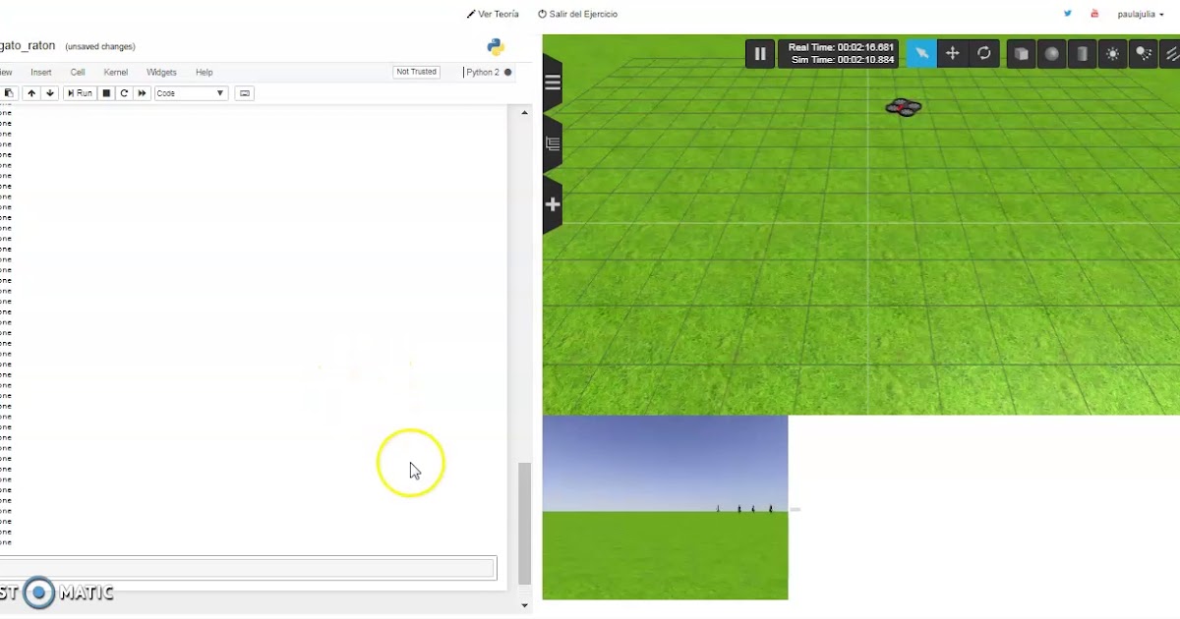Insert a box shape into the world
Screen dimensions: 1180x619
(1021, 54)
